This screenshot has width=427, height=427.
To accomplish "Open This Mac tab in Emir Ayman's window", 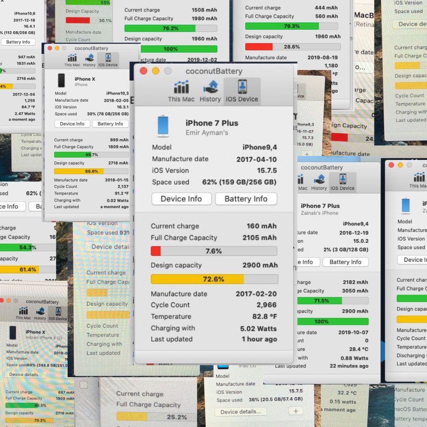I will tap(181, 91).
